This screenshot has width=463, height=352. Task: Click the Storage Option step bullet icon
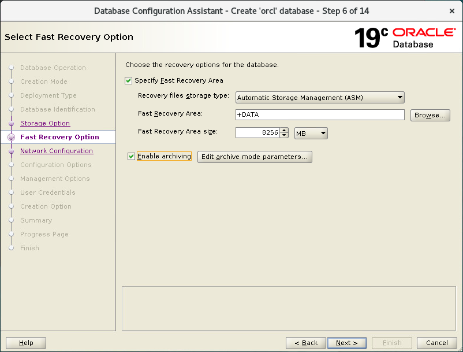point(11,123)
